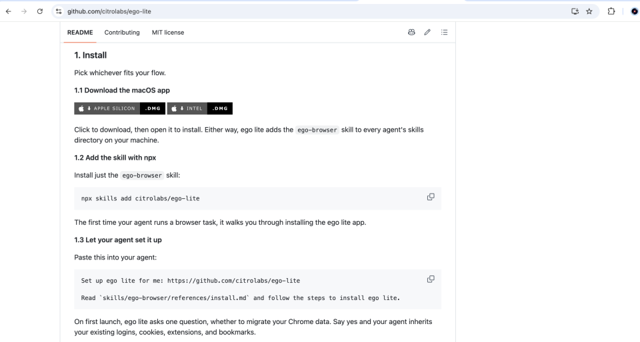
Task: Switch to the README tab
Action: (80, 33)
